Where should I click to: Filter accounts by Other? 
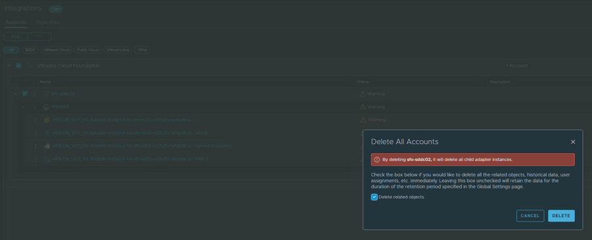pos(143,50)
